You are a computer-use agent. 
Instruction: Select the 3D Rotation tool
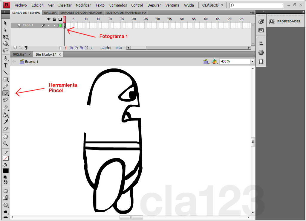coord(6,44)
